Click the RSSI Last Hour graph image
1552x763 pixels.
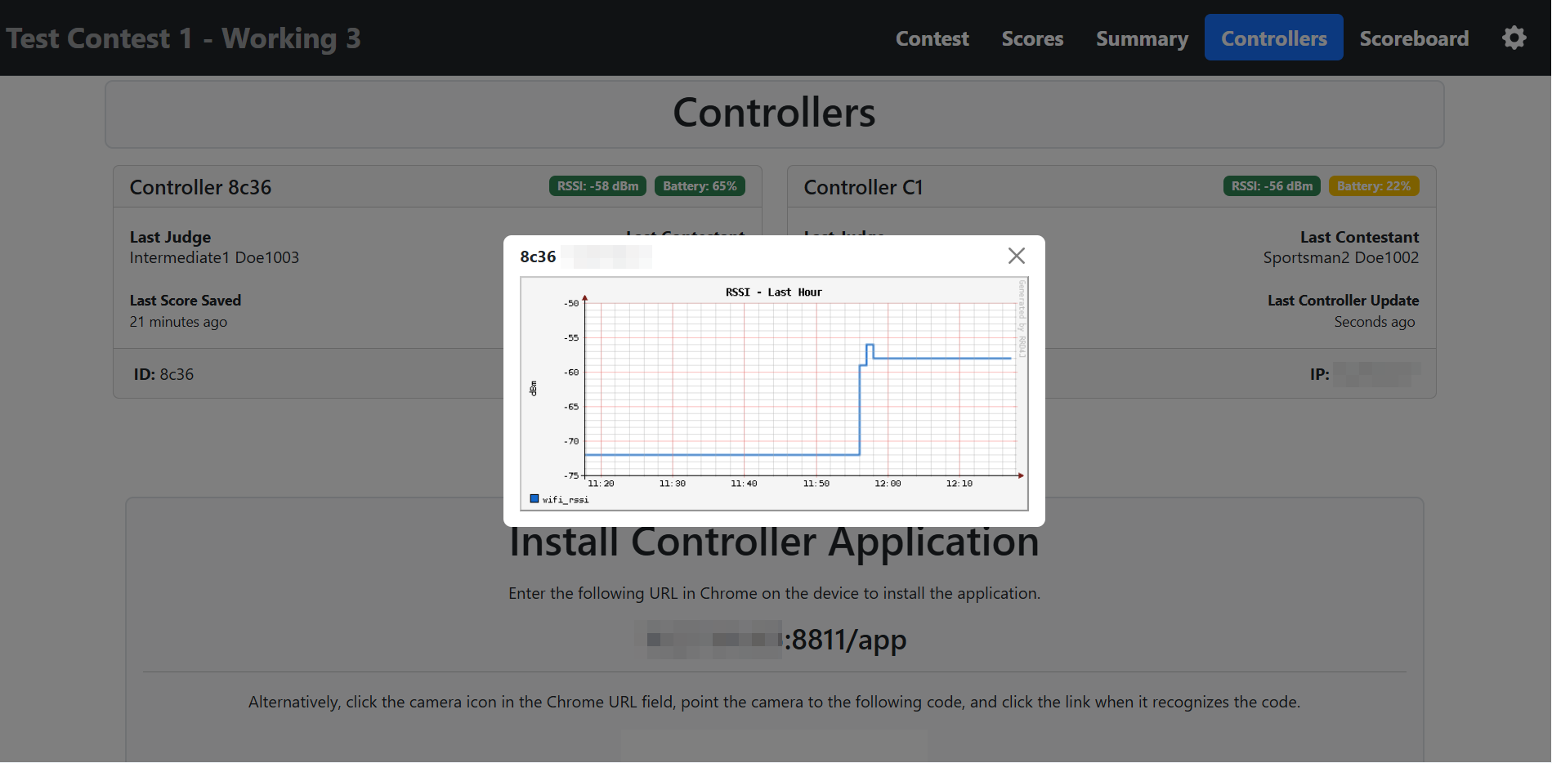774,394
